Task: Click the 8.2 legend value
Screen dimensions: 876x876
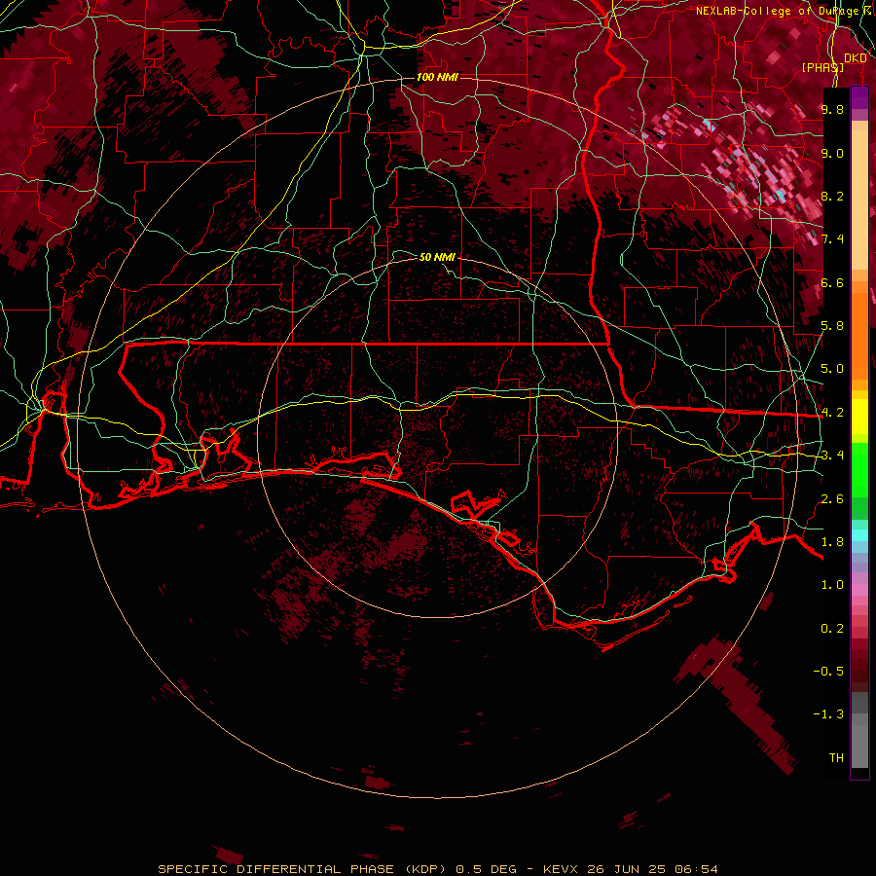Action: pyautogui.click(x=832, y=196)
